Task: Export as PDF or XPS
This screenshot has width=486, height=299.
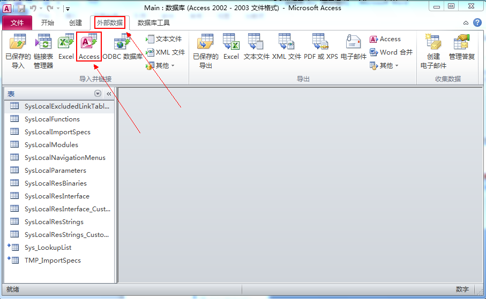Action: (321, 47)
